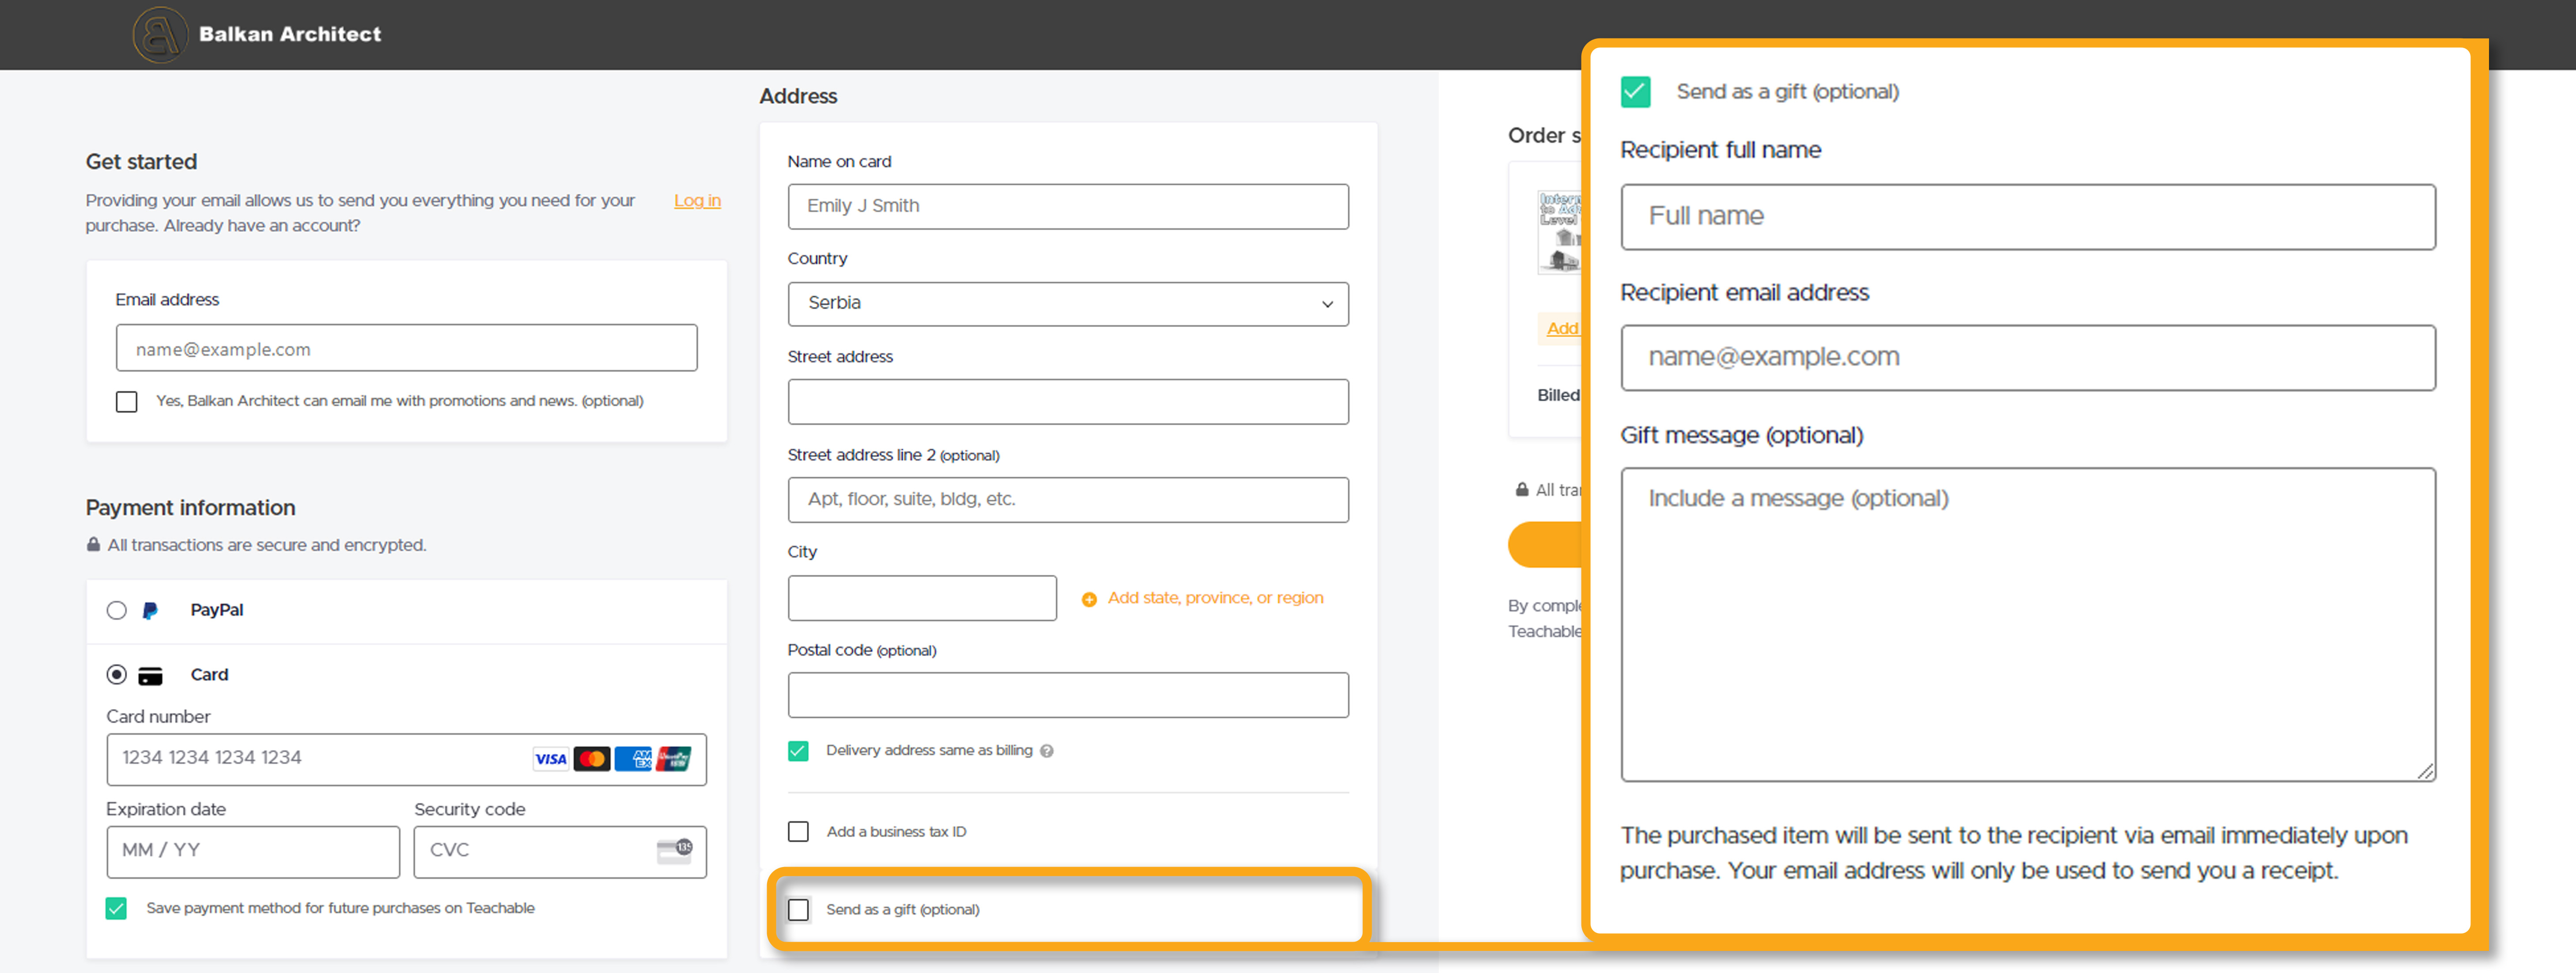Image resolution: width=2576 pixels, height=973 pixels.
Task: Check Send as a gift in Address form
Action: (798, 910)
